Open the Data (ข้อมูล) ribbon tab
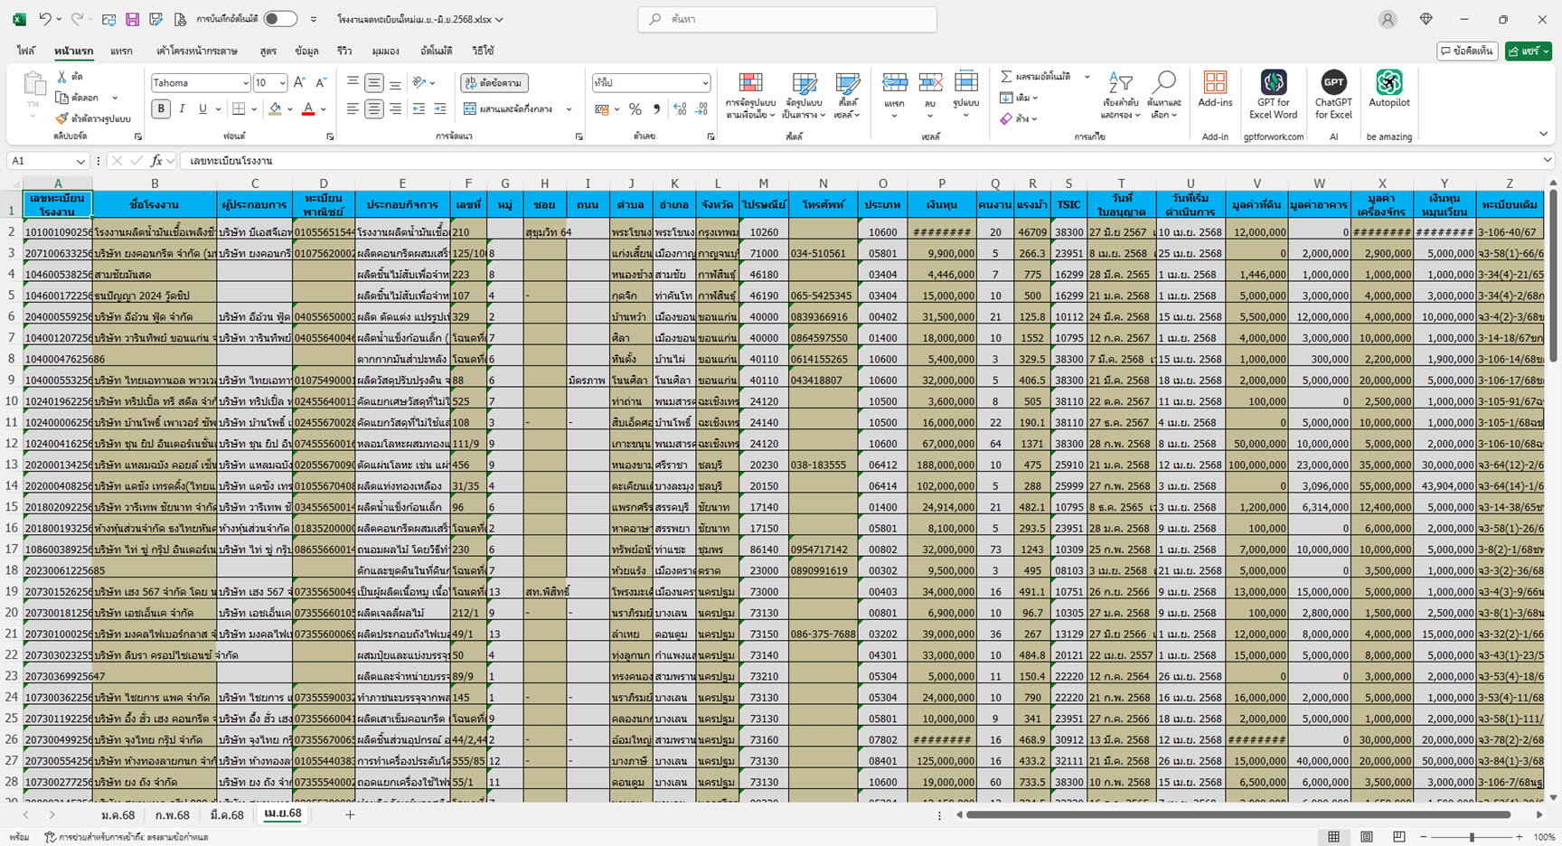This screenshot has width=1562, height=846. (x=306, y=51)
